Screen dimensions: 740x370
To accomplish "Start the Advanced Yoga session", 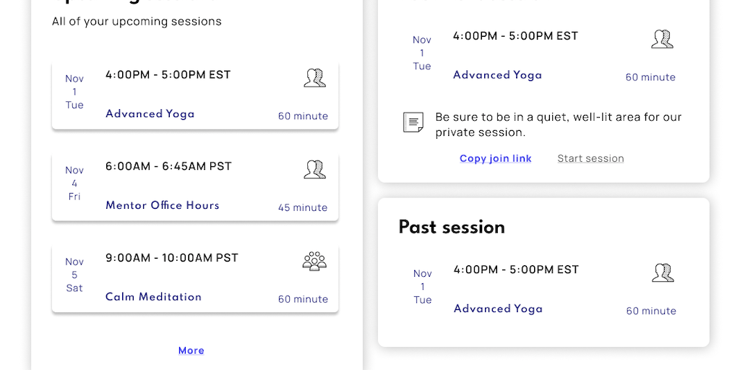I will [x=590, y=159].
